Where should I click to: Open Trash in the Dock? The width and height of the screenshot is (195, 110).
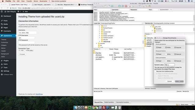[119, 108]
